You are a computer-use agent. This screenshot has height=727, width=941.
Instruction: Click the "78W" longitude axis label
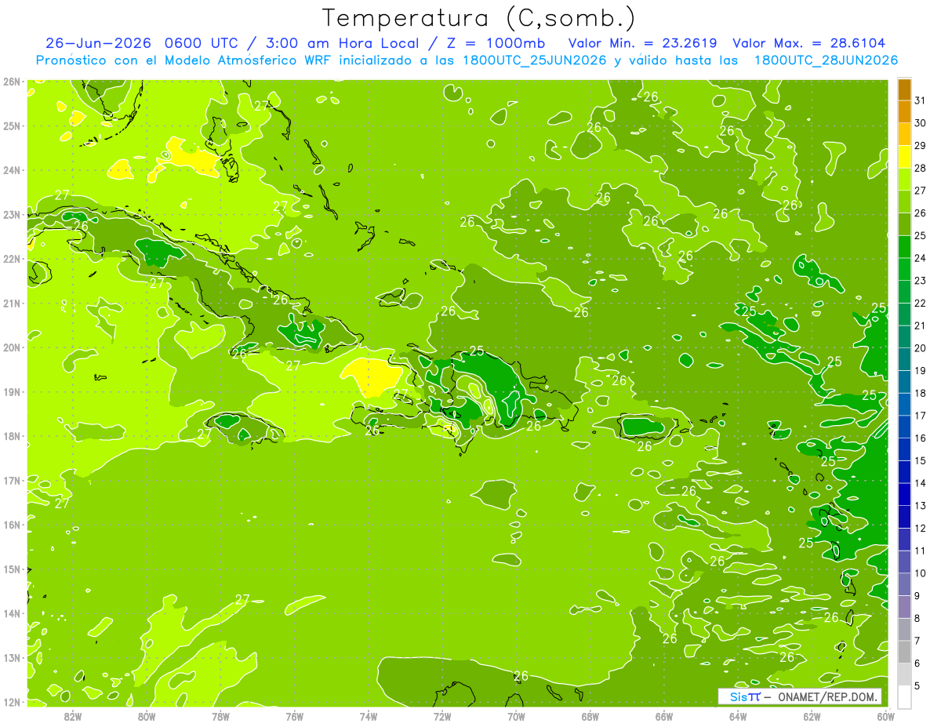(220, 717)
